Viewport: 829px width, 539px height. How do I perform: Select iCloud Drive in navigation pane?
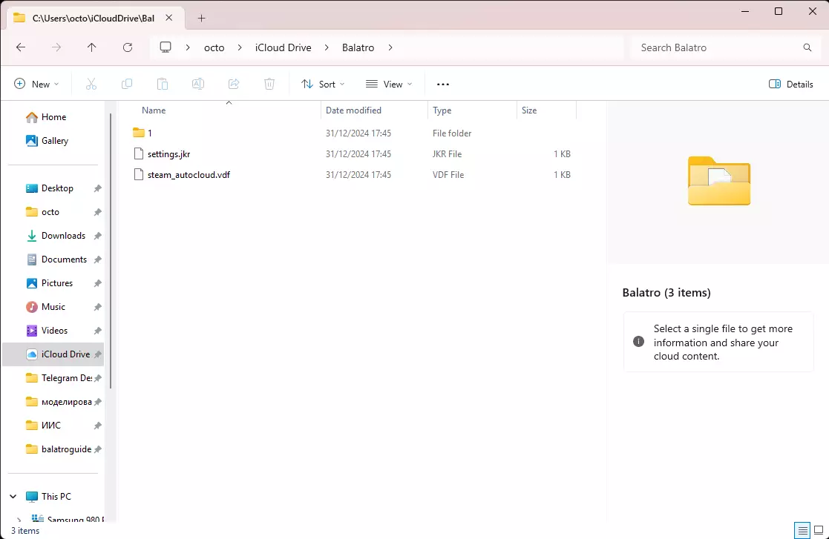[x=53, y=354]
